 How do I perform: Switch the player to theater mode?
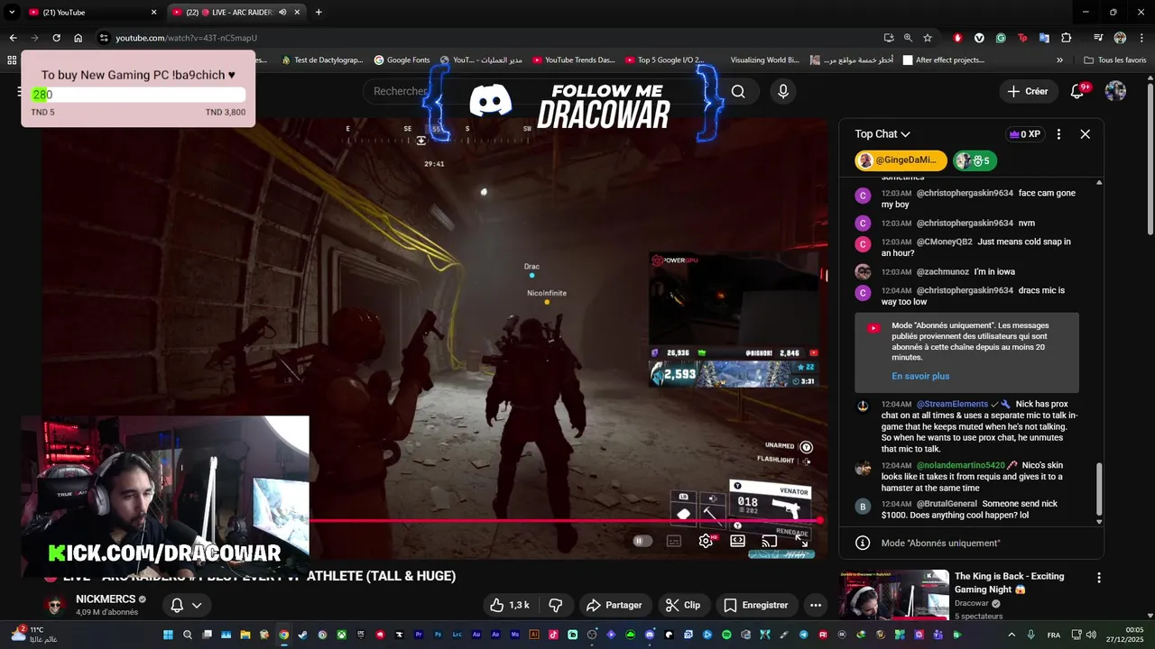737,541
